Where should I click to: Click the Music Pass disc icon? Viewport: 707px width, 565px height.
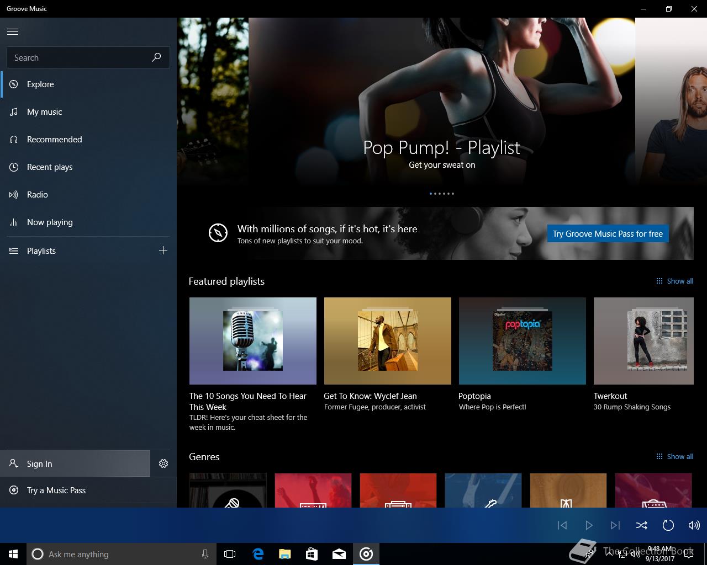click(14, 491)
